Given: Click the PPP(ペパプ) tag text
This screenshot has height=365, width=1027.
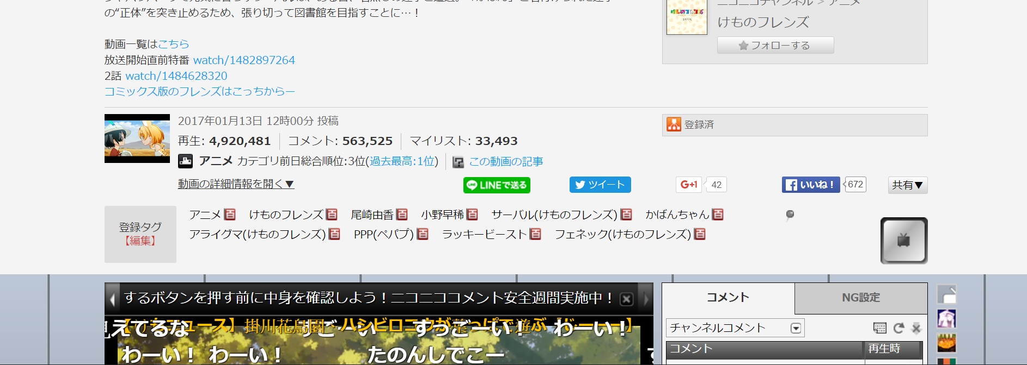Looking at the screenshot, I should (x=384, y=234).
